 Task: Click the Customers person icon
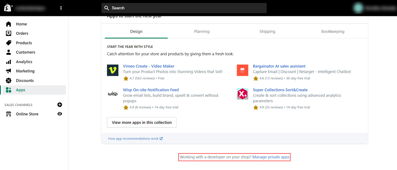(9, 52)
